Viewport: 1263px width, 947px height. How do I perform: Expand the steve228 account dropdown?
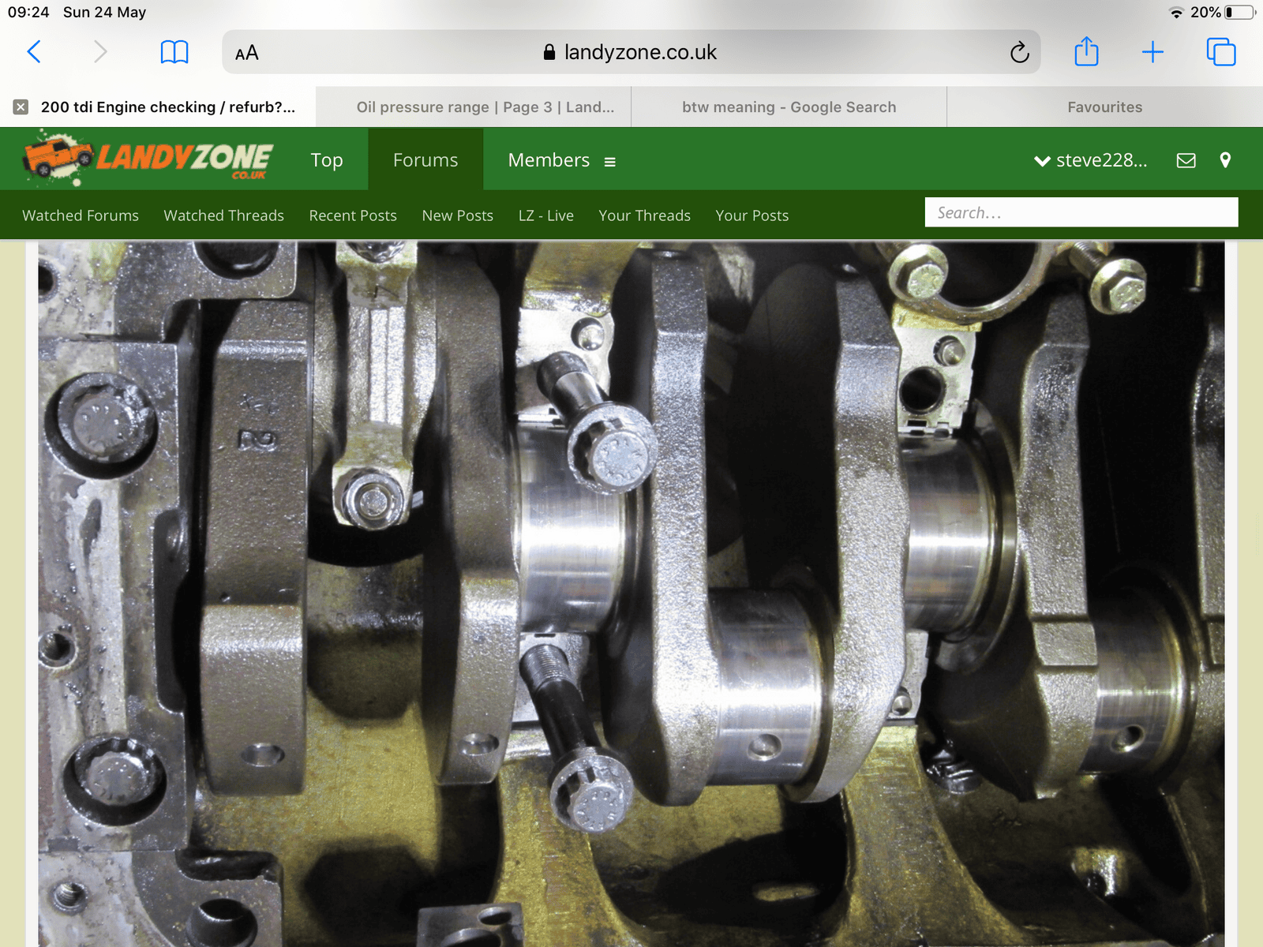click(1091, 160)
